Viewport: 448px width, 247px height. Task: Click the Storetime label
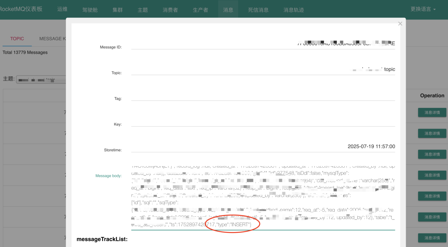point(113,150)
